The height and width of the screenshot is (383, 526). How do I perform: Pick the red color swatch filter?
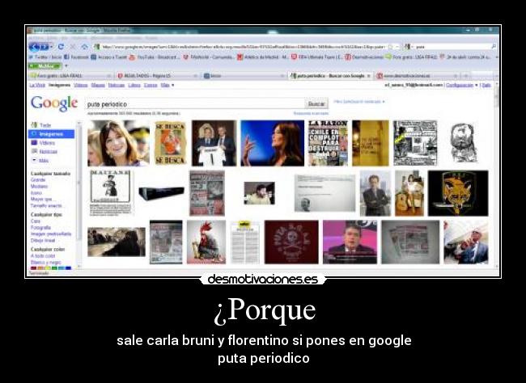(x=33, y=268)
